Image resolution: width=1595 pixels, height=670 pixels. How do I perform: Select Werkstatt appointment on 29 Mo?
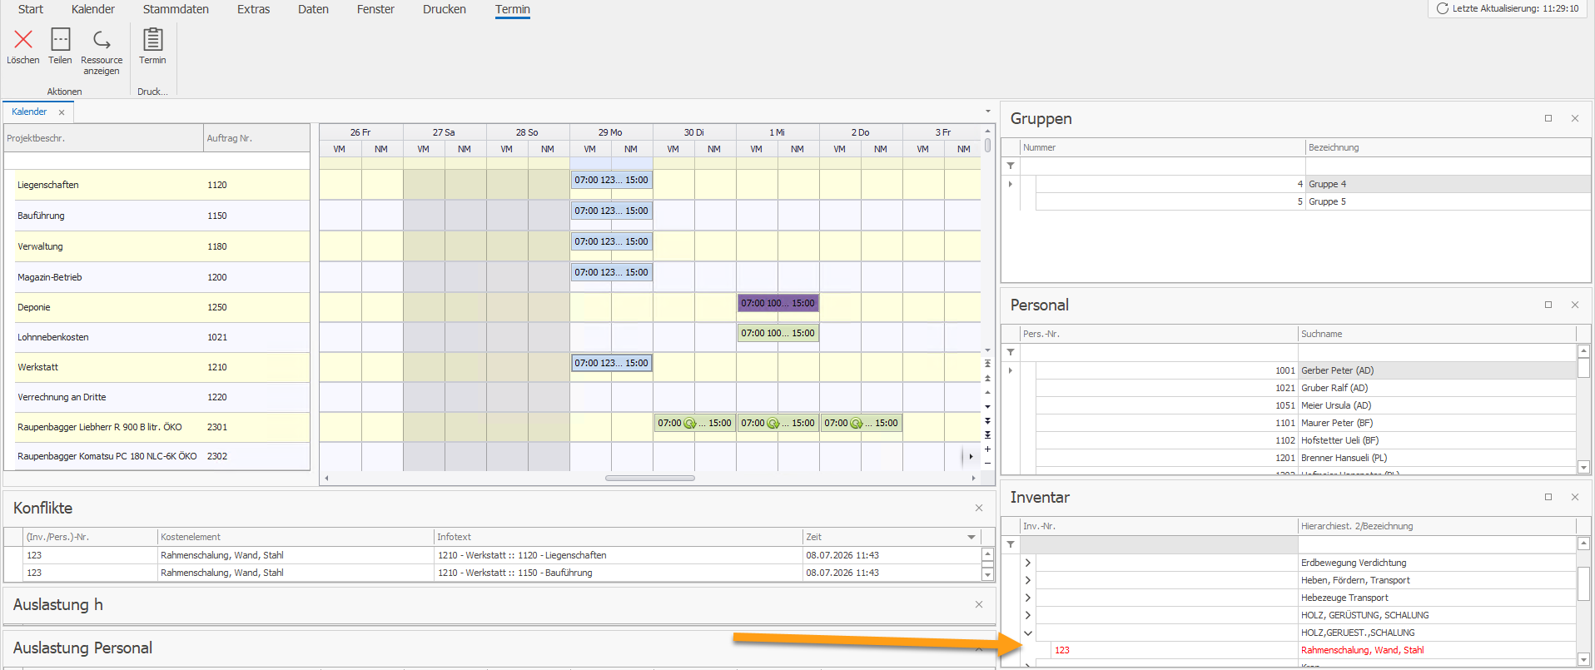click(x=611, y=363)
